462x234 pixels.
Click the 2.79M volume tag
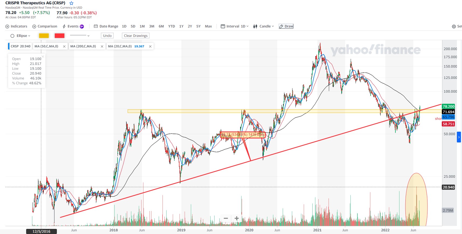click(448, 210)
